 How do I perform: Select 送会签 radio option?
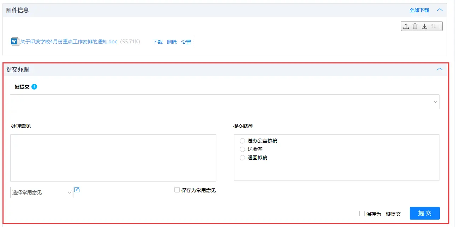click(x=242, y=149)
